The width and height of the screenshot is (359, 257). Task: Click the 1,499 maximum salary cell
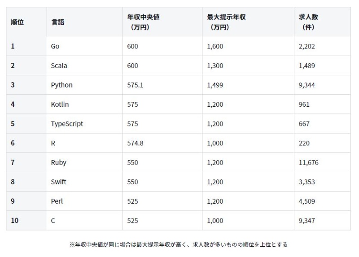(x=215, y=85)
